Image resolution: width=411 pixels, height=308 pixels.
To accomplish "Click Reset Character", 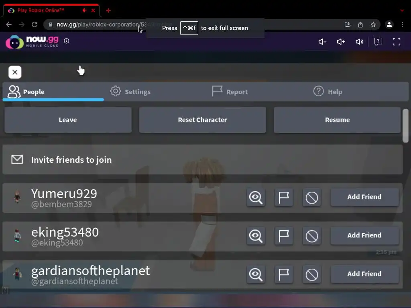I will (x=202, y=120).
